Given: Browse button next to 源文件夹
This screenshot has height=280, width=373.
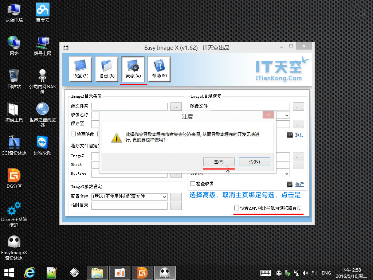Looking at the screenshot, I should tap(176, 107).
